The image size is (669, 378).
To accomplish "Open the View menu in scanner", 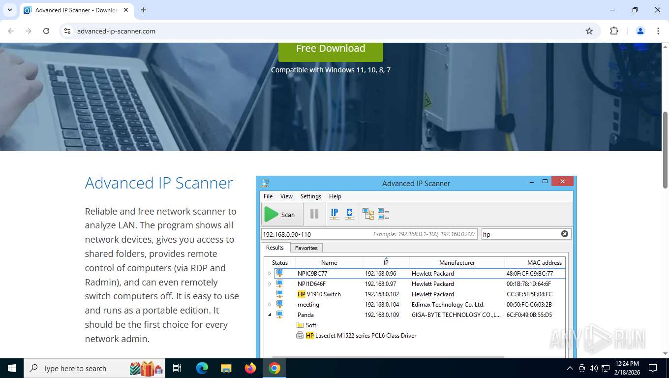I will pyautogui.click(x=286, y=196).
